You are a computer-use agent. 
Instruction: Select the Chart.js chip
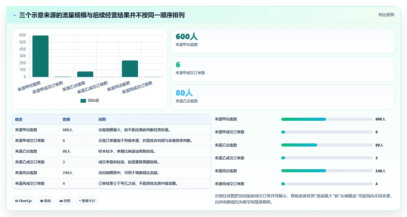23,201
